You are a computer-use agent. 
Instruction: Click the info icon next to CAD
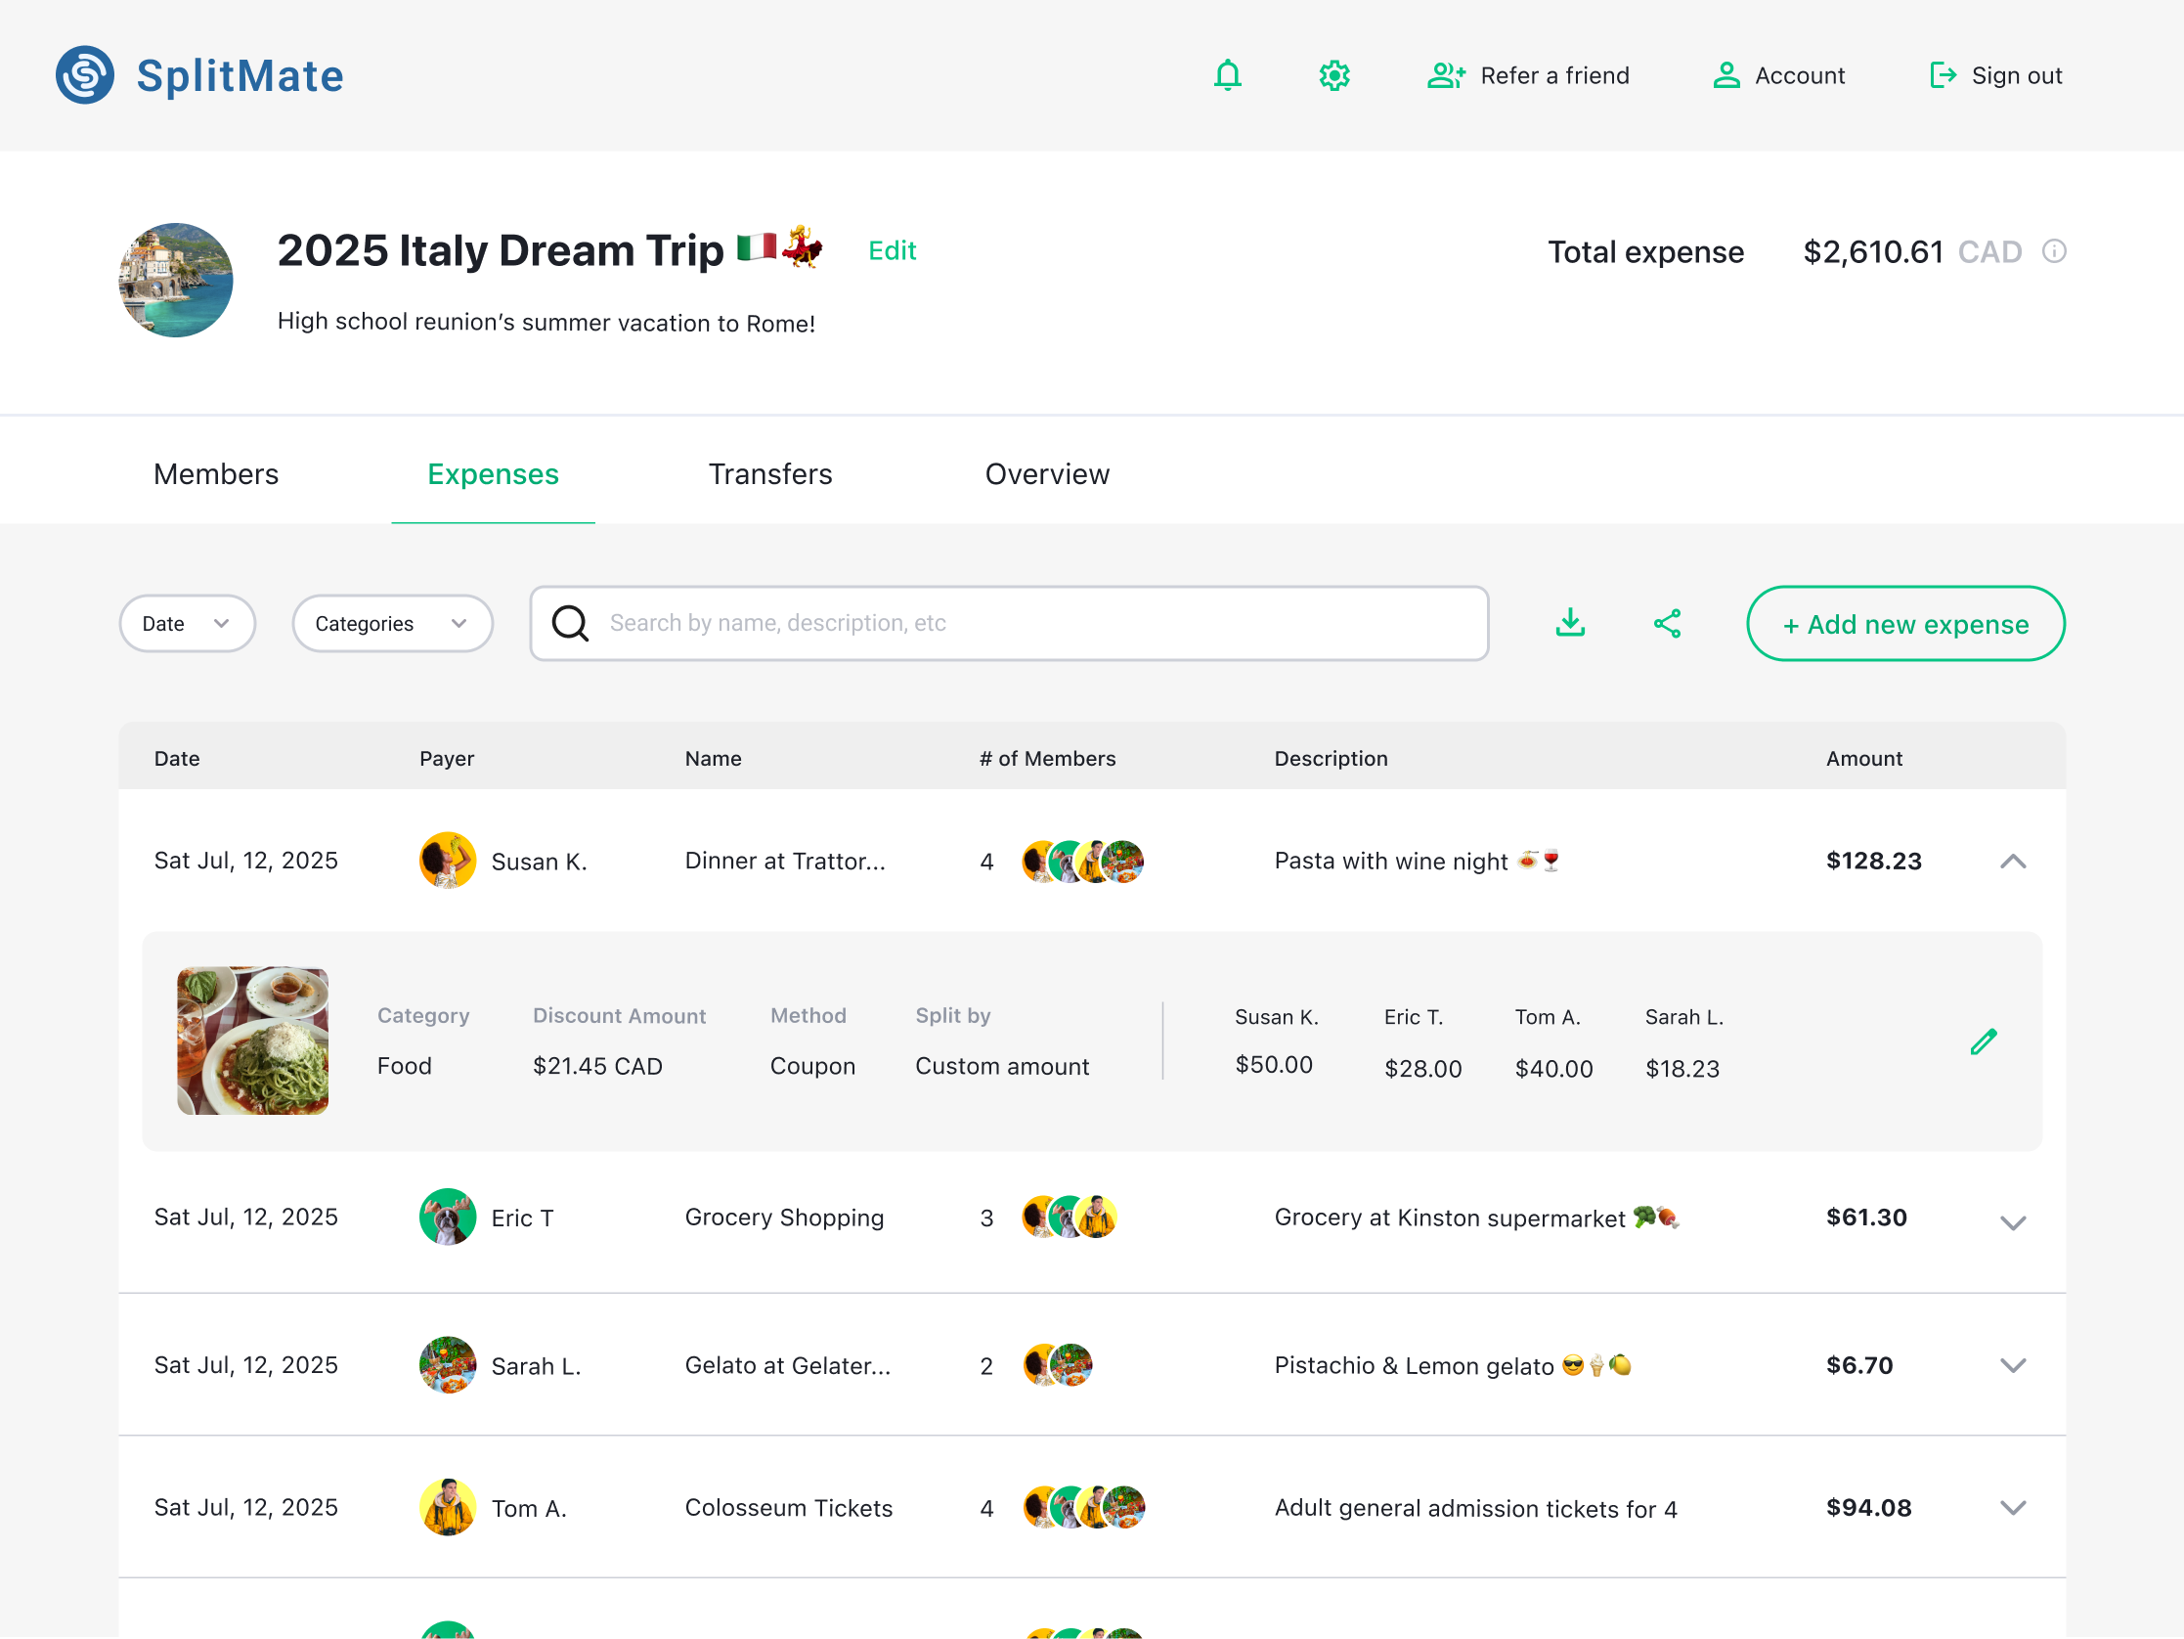pyautogui.click(x=2054, y=251)
